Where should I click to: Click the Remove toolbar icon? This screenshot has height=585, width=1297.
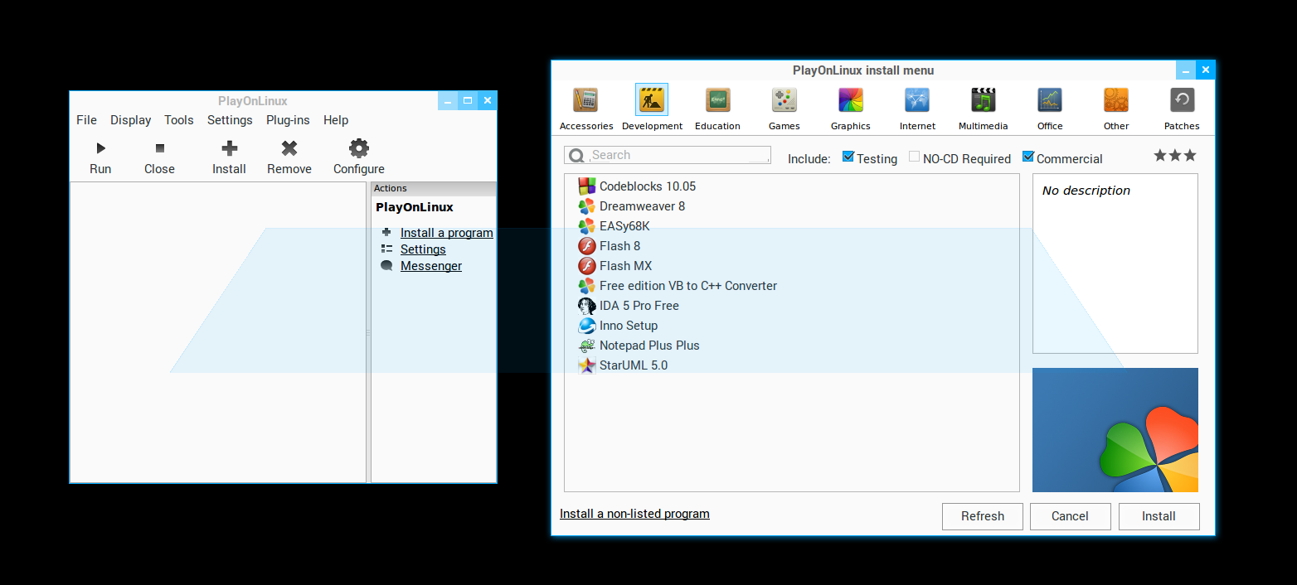tap(289, 149)
